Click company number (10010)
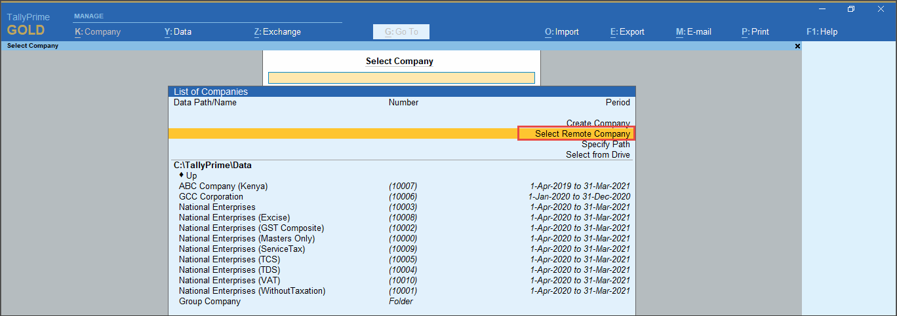Viewport: 897px width, 316px height. pyautogui.click(x=403, y=280)
